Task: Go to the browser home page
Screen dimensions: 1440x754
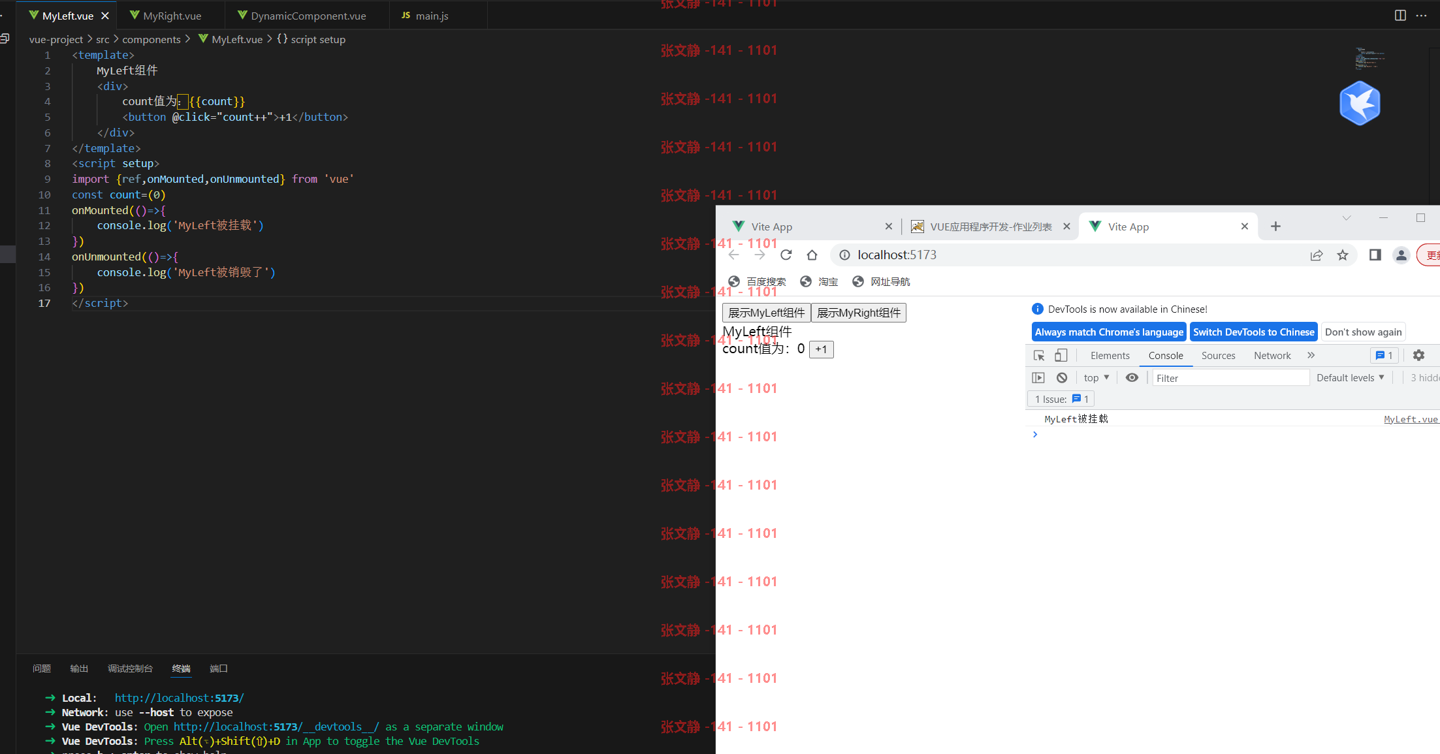Action: pyautogui.click(x=812, y=255)
